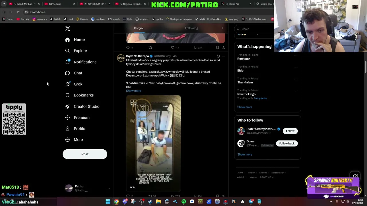
Task: Open more options for Nawrockiego trend
Action: click(296, 91)
